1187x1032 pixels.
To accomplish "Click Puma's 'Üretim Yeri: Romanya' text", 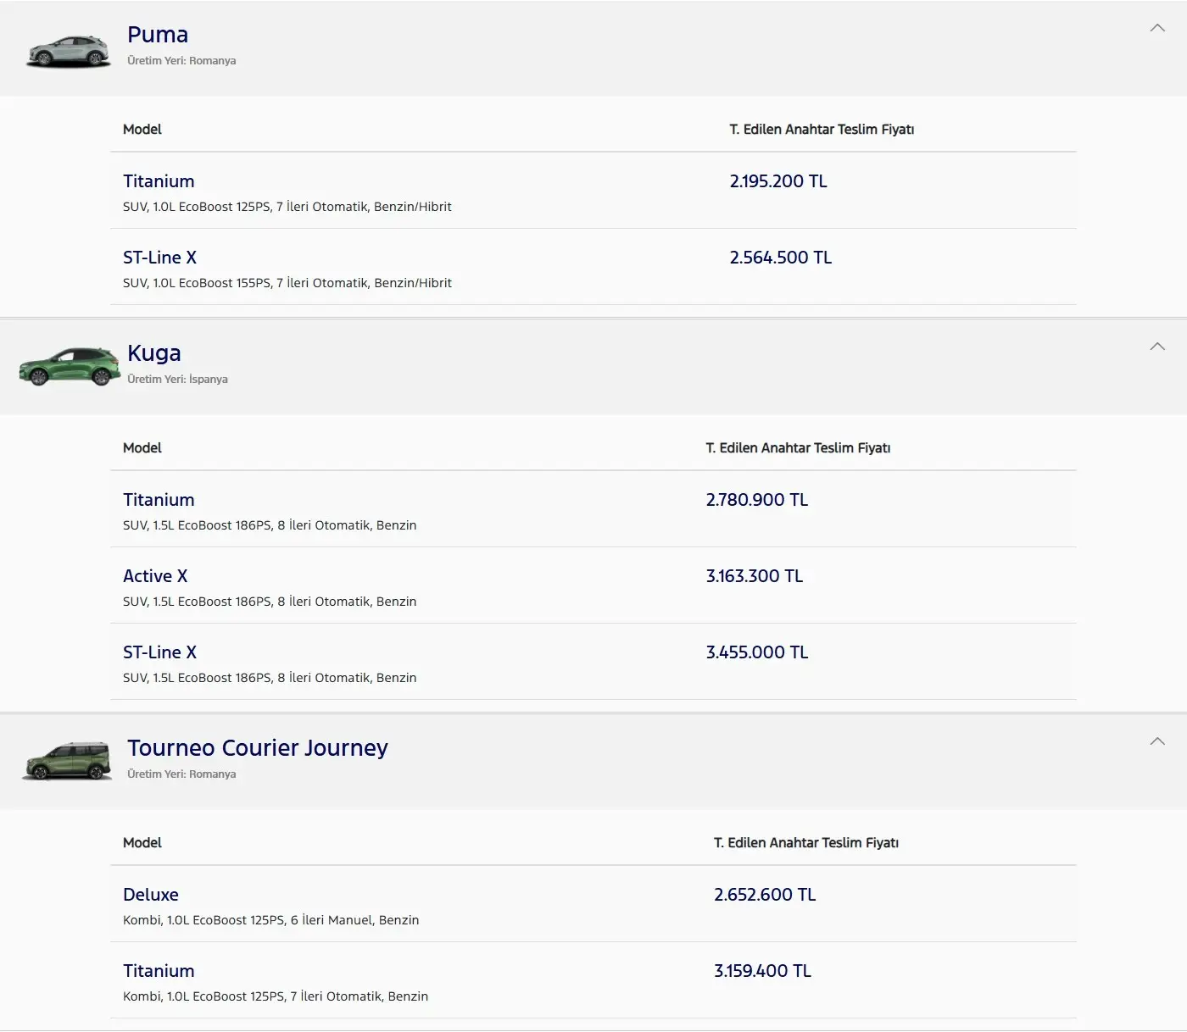I will (x=181, y=61).
